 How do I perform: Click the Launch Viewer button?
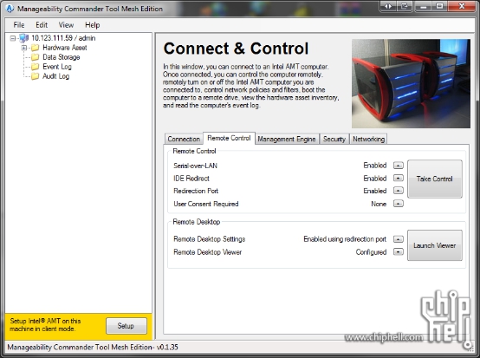click(435, 245)
